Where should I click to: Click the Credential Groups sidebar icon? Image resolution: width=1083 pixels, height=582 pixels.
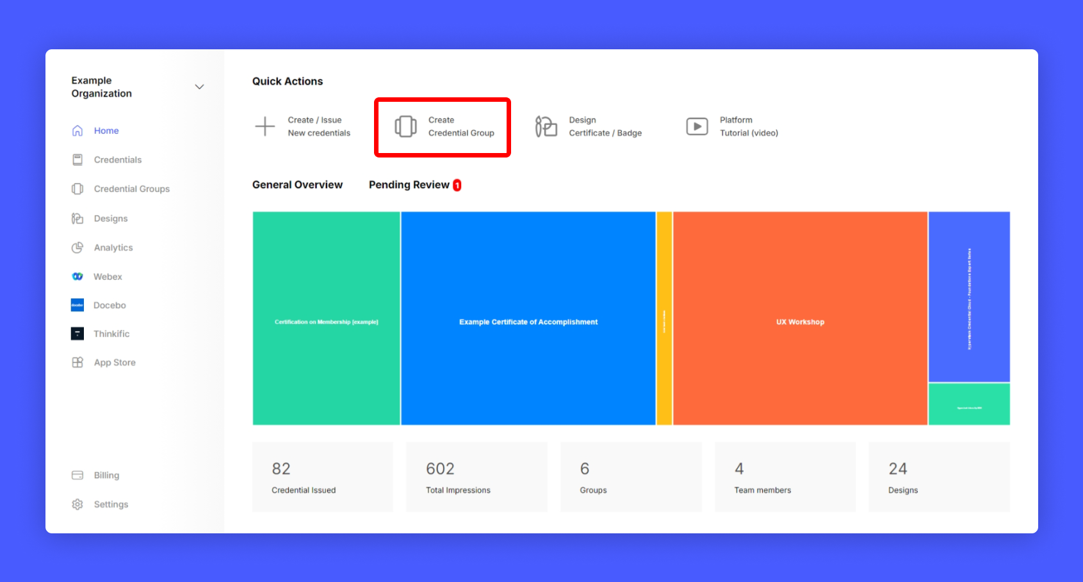pos(77,189)
